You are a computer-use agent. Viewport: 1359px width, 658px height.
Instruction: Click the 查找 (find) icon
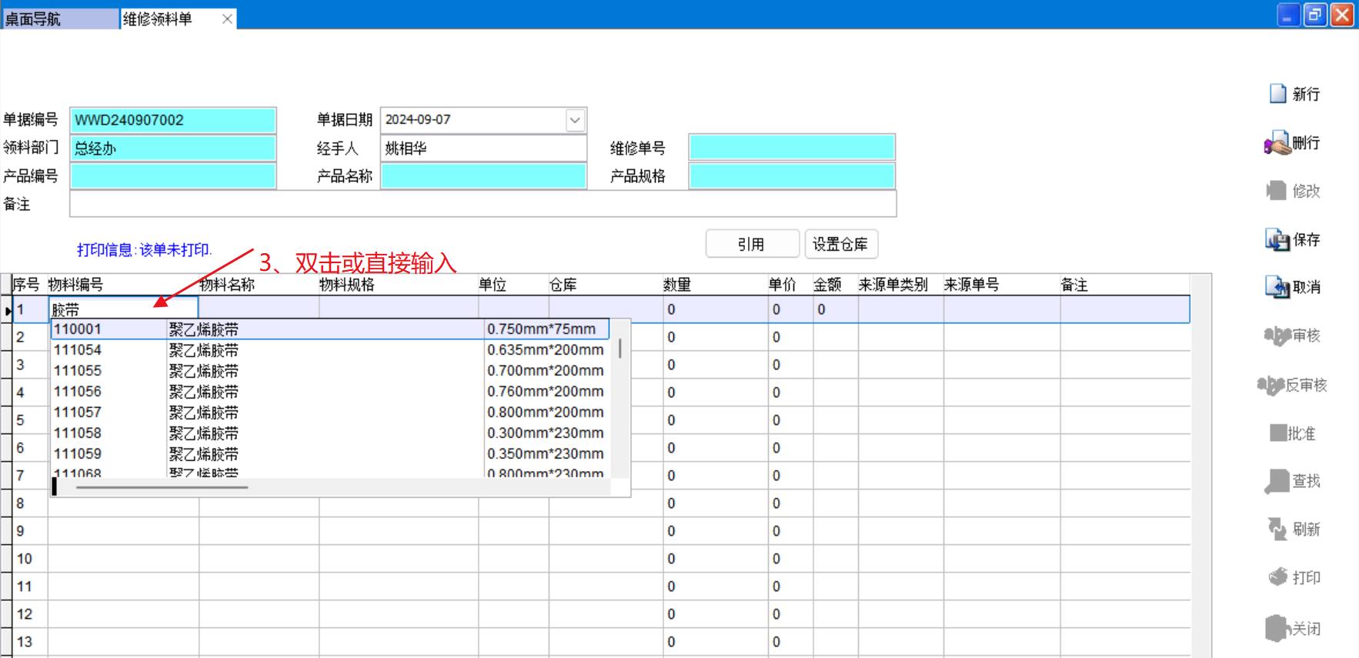(1277, 482)
